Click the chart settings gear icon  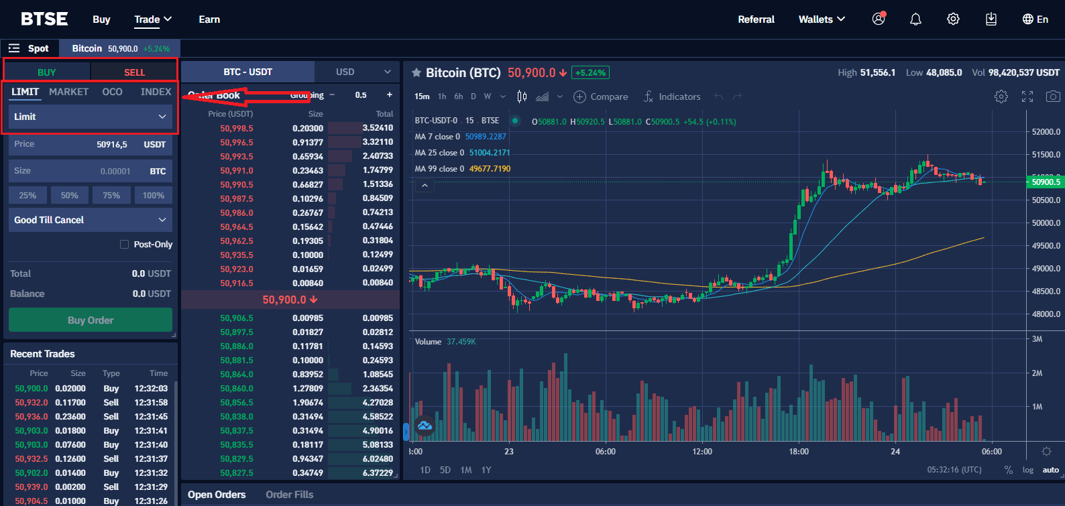click(1001, 97)
